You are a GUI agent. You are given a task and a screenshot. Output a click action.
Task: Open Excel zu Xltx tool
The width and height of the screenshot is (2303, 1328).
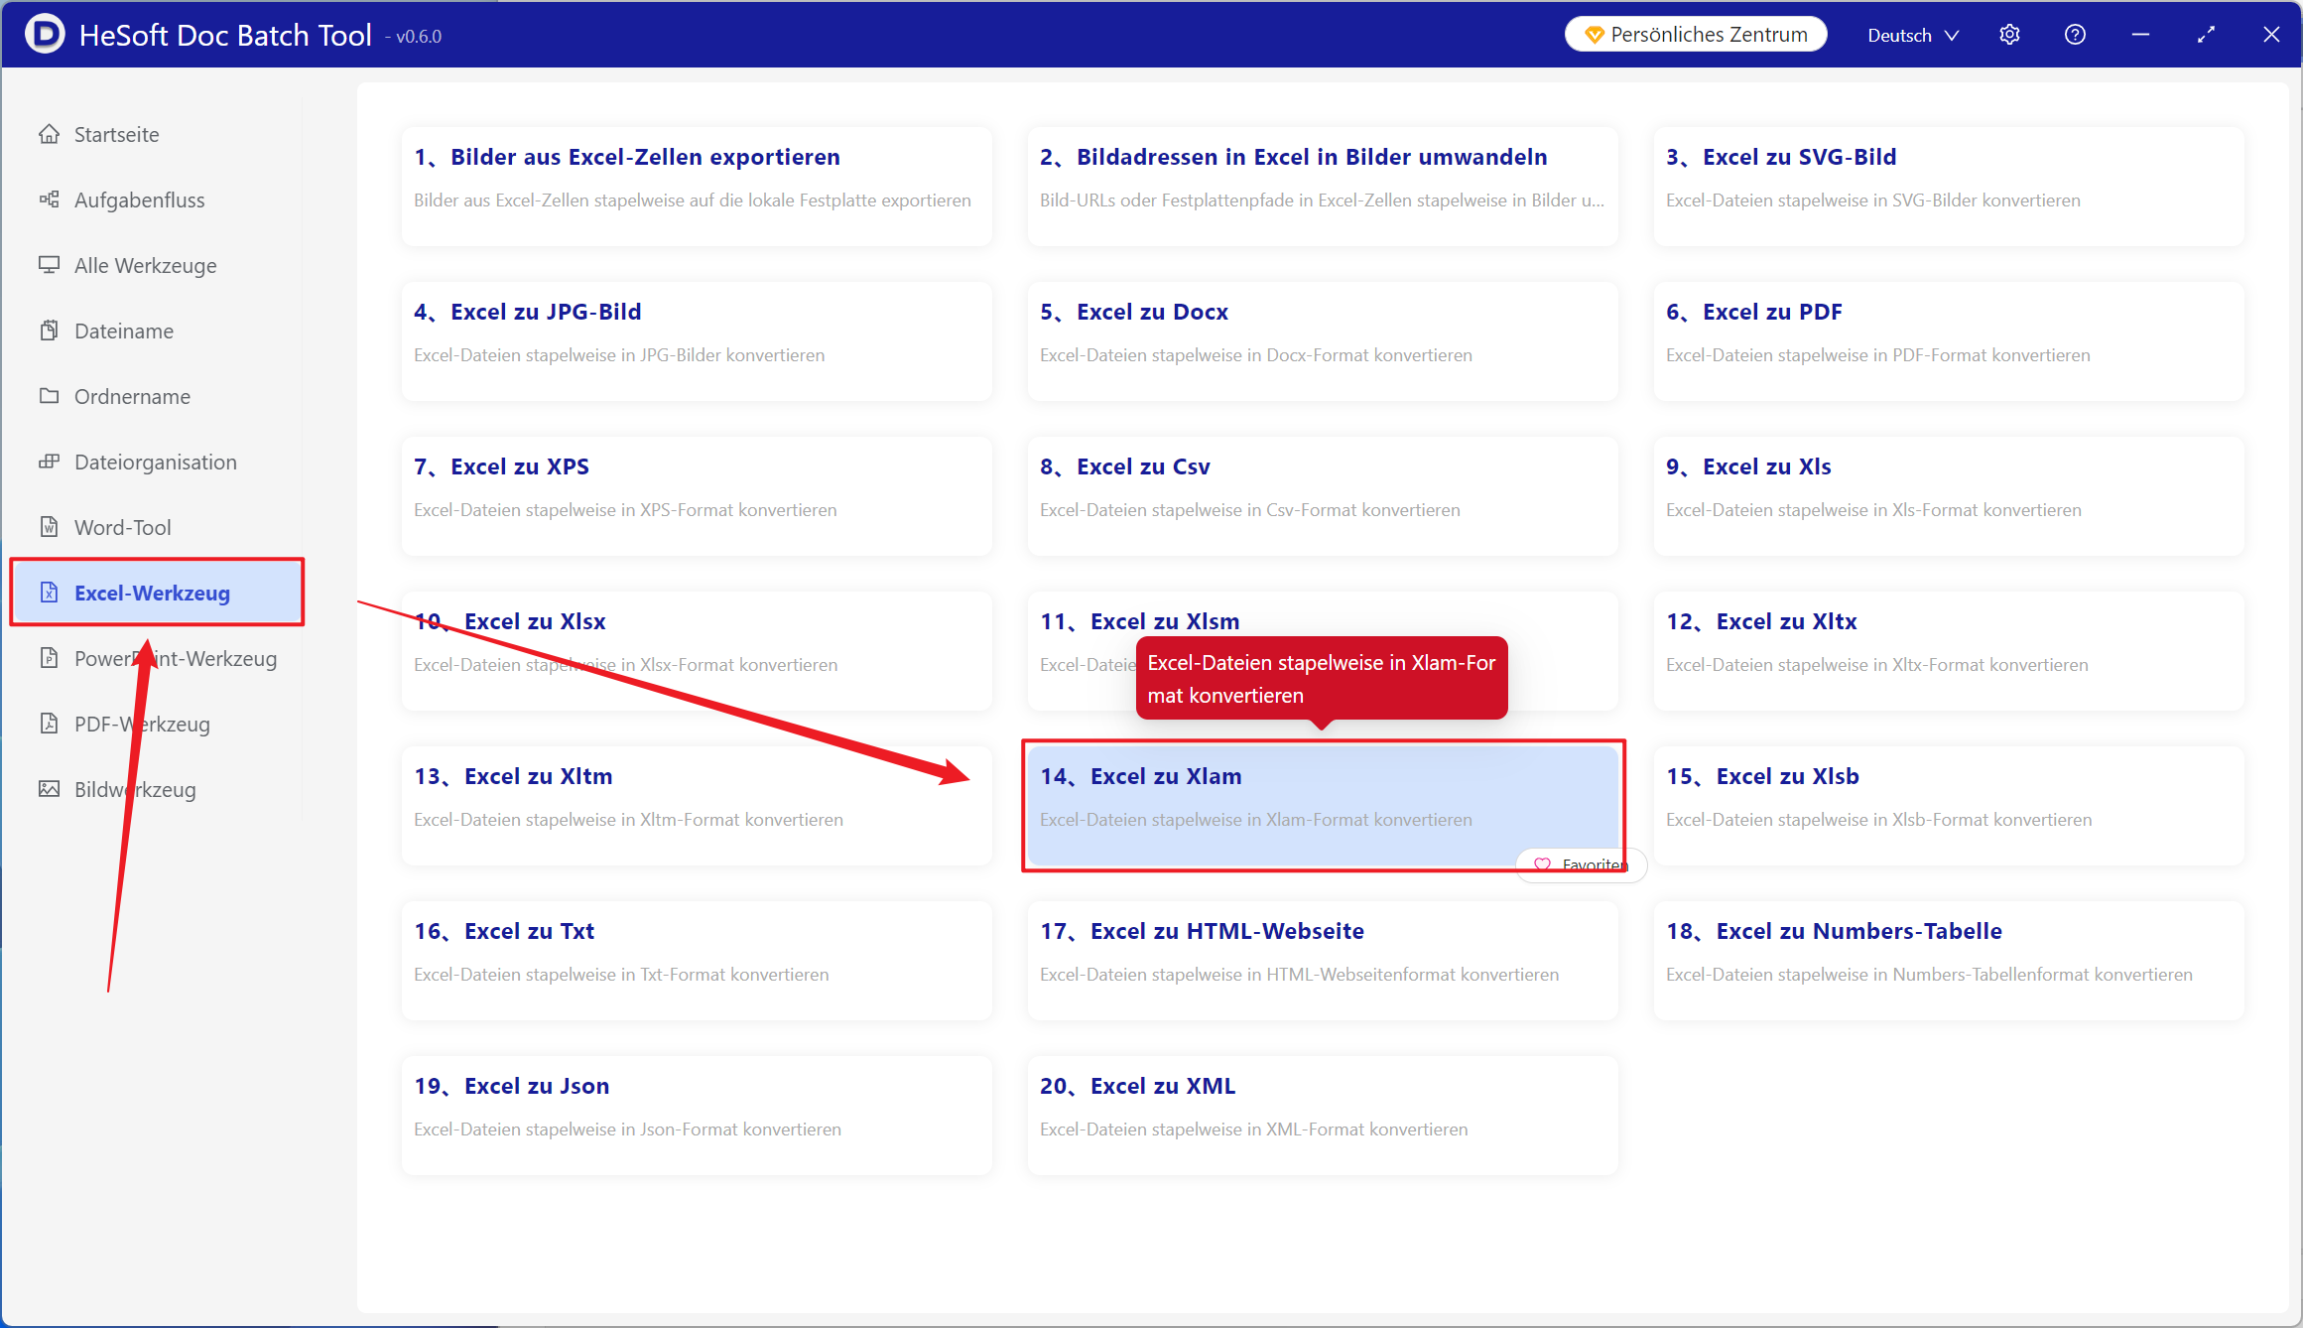pos(1949,651)
